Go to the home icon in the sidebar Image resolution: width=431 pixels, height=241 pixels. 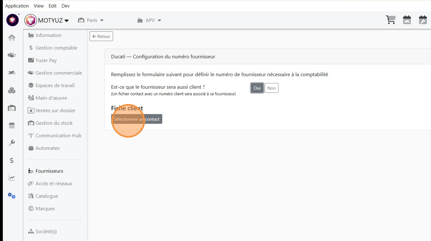click(x=12, y=38)
